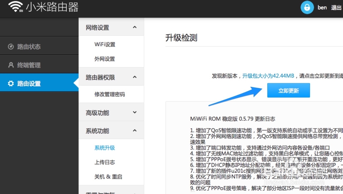Click changelog line 5 about PPPoE拨号状态显示
Screen dimensions: 343x194
pos(267,159)
